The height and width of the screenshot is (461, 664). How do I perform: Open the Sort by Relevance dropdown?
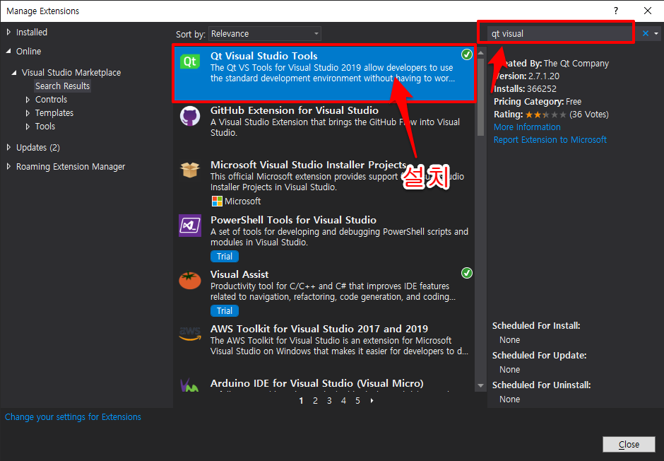[265, 33]
